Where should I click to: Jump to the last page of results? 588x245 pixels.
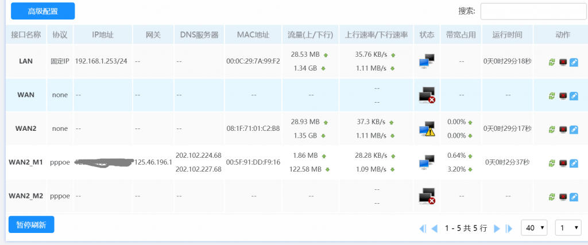(509, 228)
